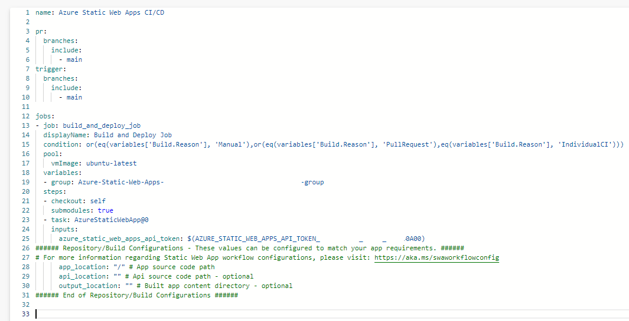
Task: Click line number 25 in the gutter
Action: 25,239
